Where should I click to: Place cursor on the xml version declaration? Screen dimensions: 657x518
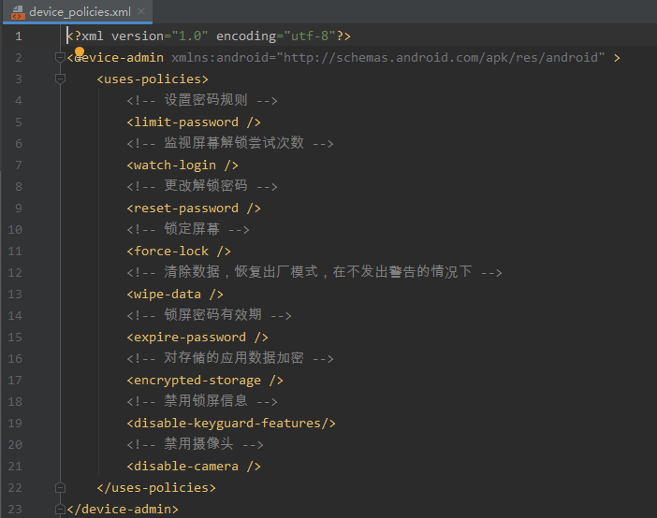point(209,36)
